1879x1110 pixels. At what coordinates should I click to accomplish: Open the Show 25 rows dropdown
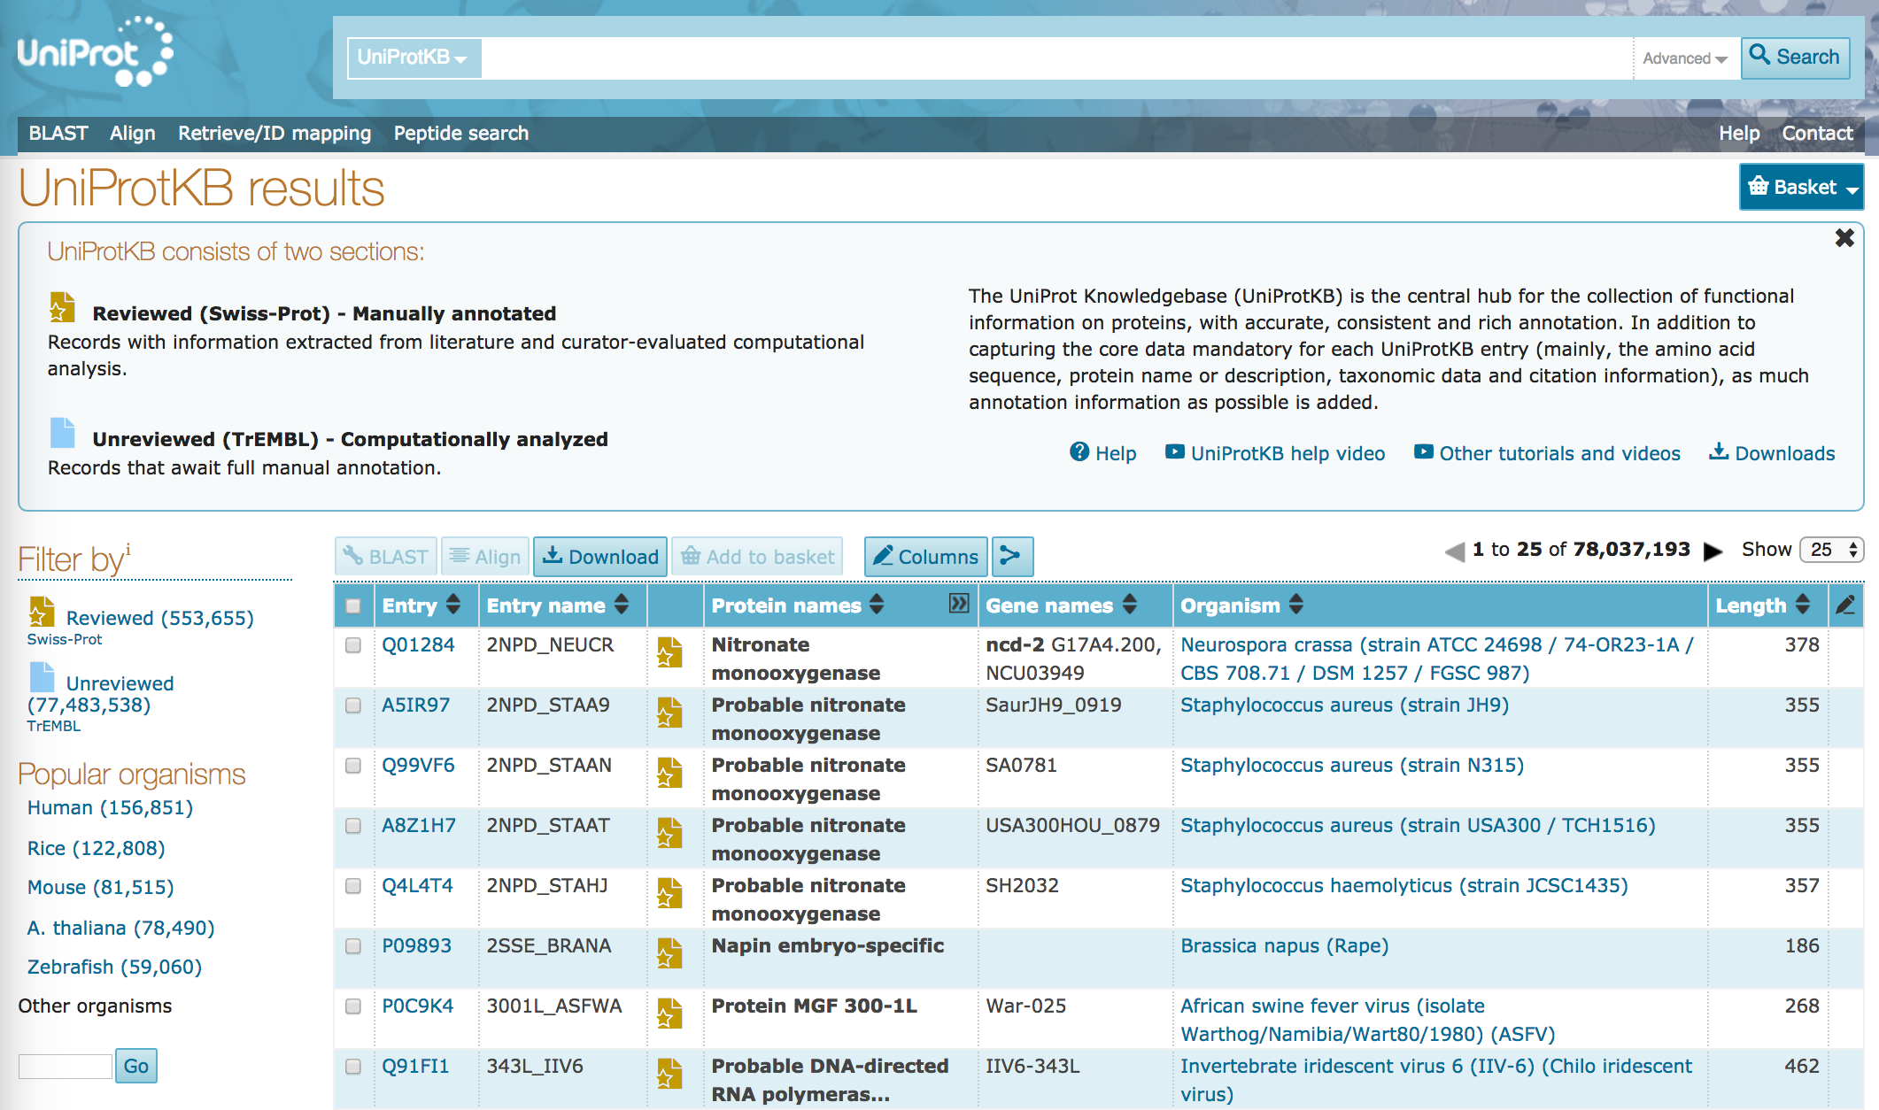pyautogui.click(x=1832, y=550)
